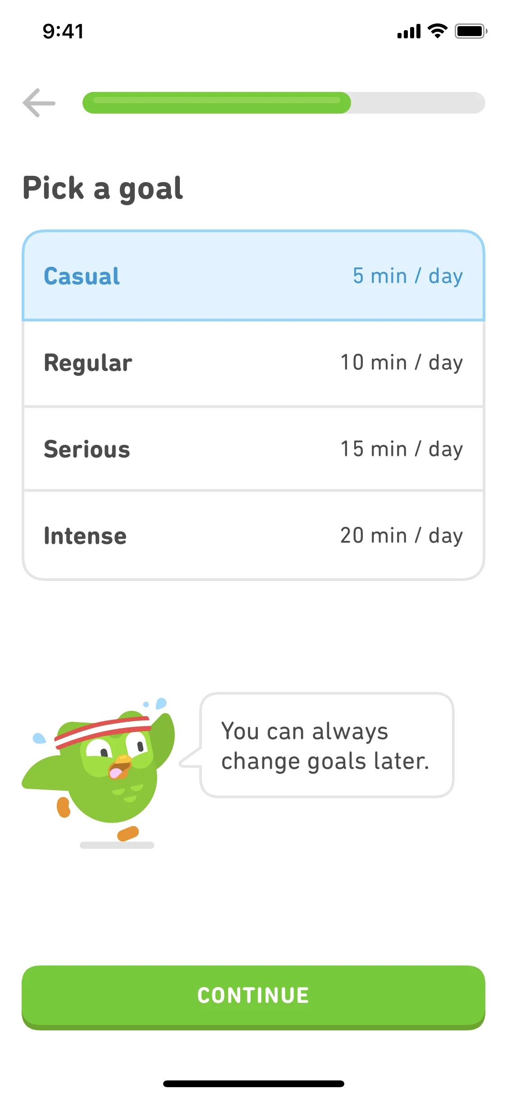This screenshot has width=507, height=1098.
Task: Choose the Regular 10 min goal
Action: pyautogui.click(x=253, y=363)
